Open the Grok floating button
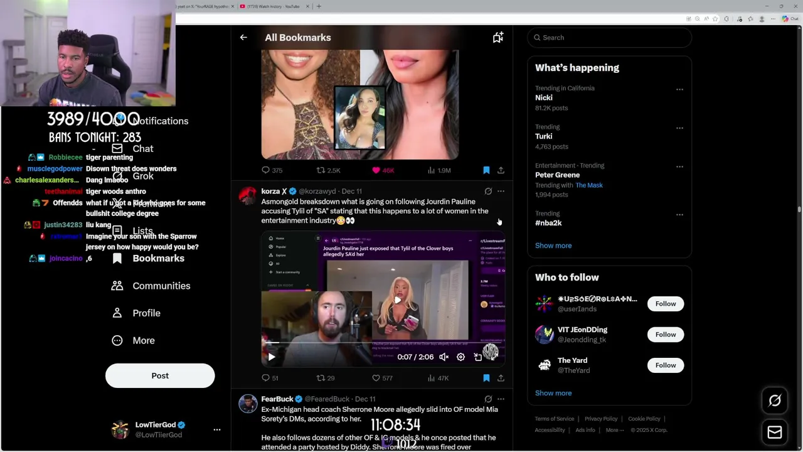Image resolution: width=803 pixels, height=452 pixels. point(775,401)
